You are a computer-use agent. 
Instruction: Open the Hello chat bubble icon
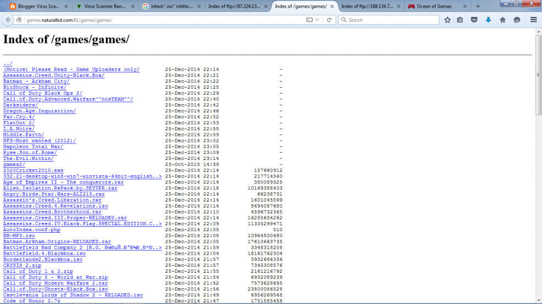[x=517, y=20]
